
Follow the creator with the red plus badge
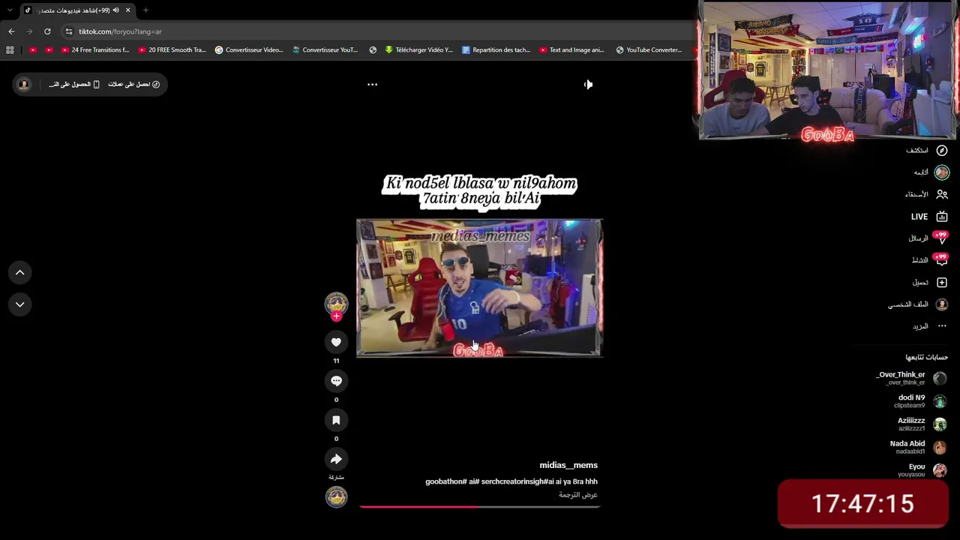pos(336,316)
